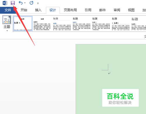This screenshot has height=114, width=146.
Task: Select the first highlighted style set thumbnail
Action: pos(23,24)
